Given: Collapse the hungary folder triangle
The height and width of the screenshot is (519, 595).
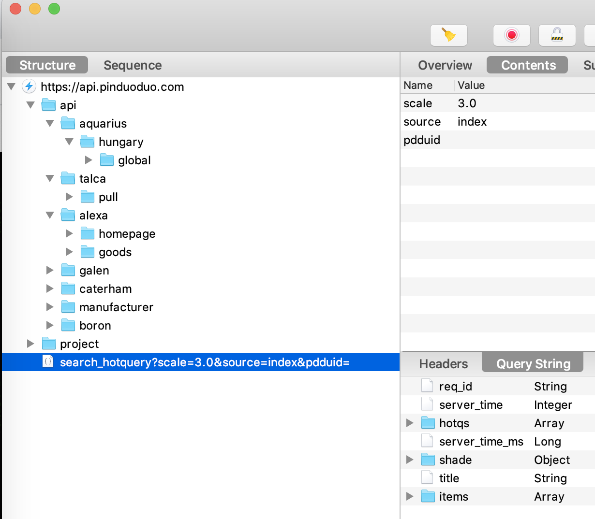Looking at the screenshot, I should tap(69, 142).
